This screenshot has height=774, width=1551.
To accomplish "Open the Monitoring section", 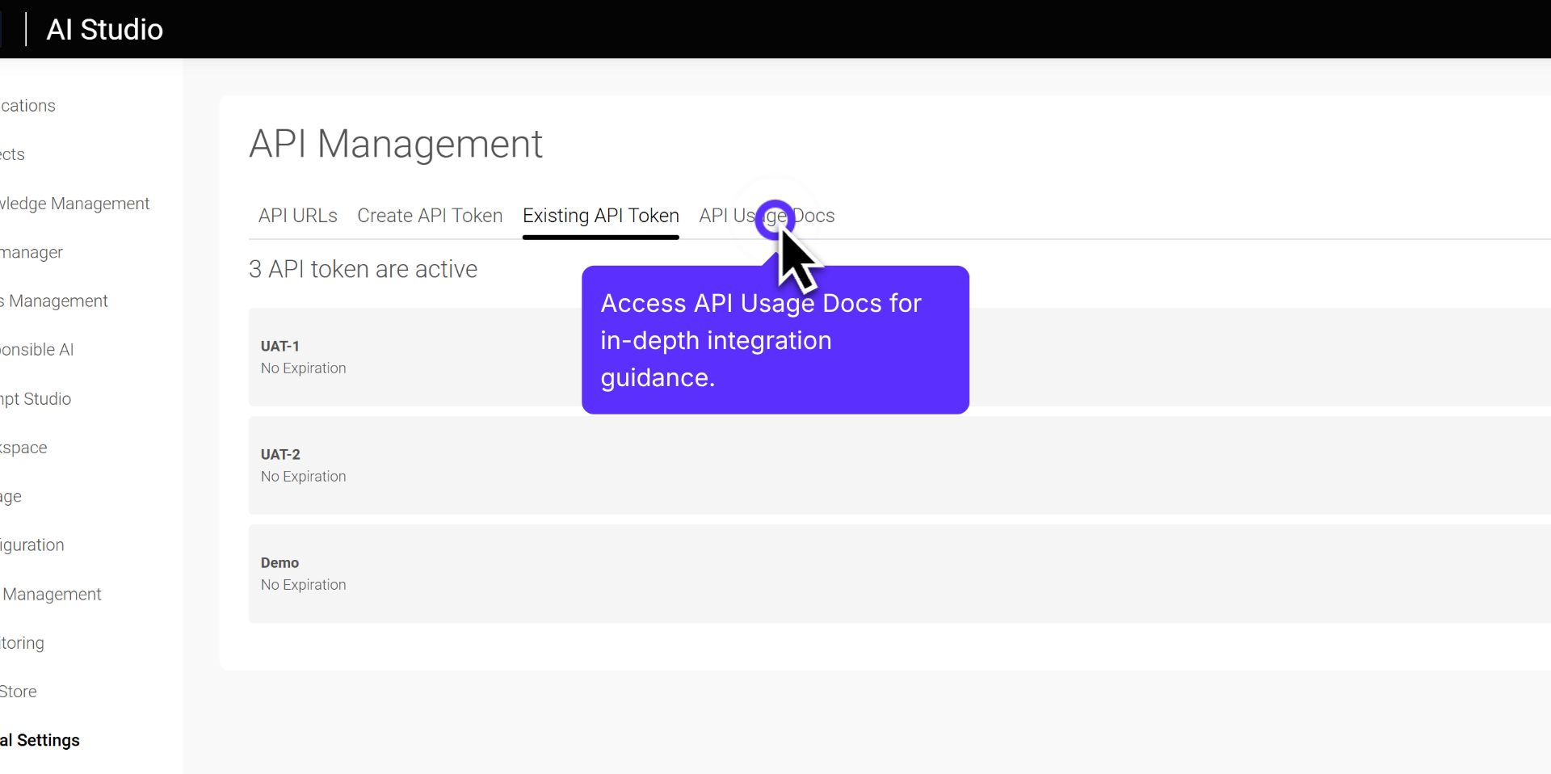I will 22,642.
